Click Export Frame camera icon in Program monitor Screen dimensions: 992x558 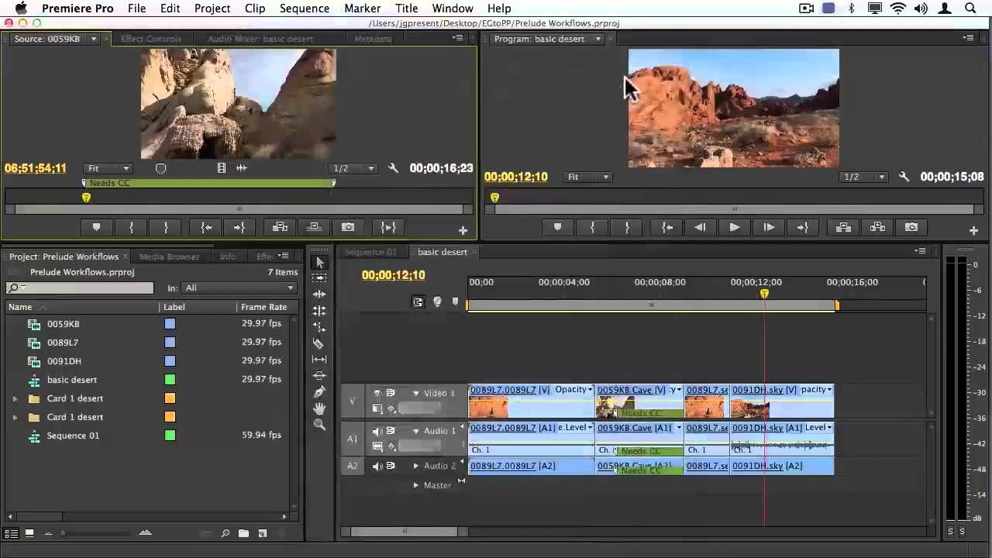[x=911, y=227]
